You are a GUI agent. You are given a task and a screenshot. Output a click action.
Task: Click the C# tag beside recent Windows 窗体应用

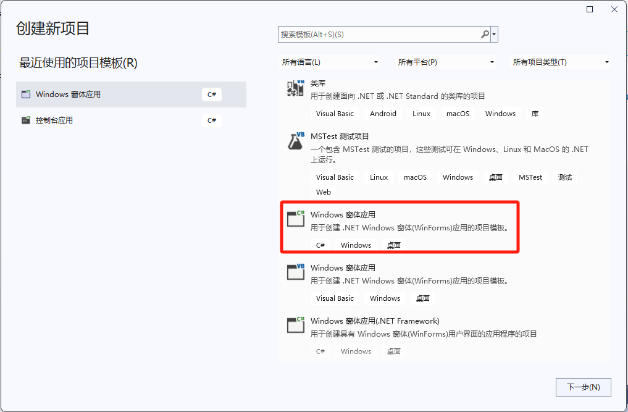[x=211, y=95]
